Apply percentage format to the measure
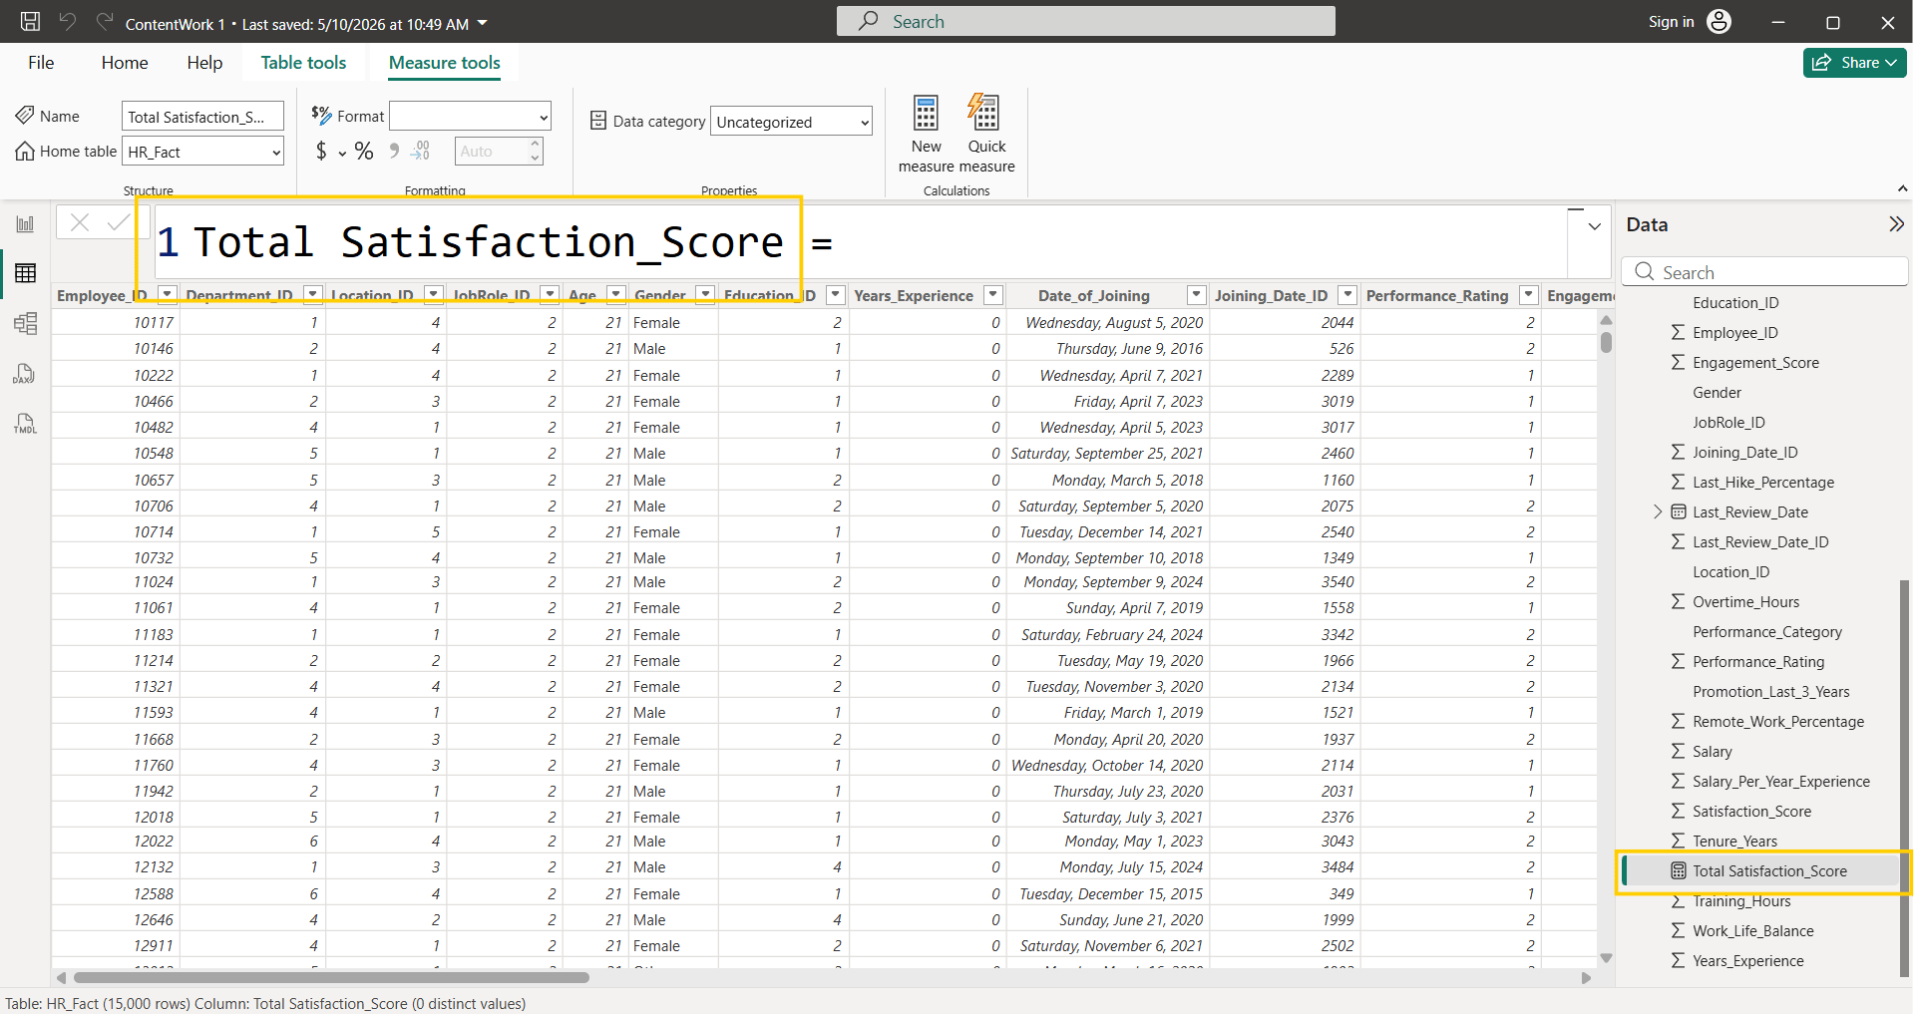Image resolution: width=1914 pixels, height=1014 pixels. (364, 152)
